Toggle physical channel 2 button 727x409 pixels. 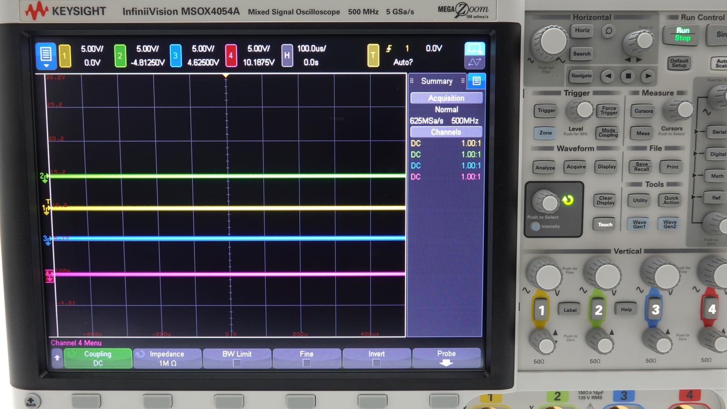pos(598,310)
